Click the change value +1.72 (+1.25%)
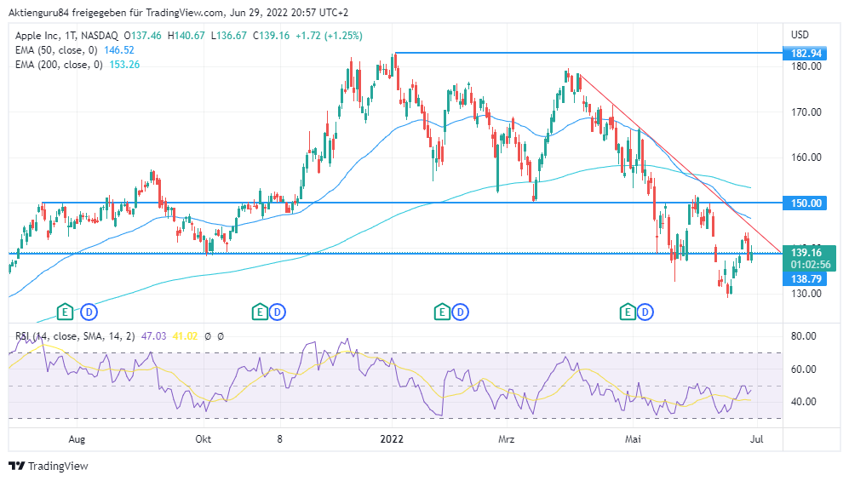 329,36
